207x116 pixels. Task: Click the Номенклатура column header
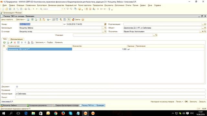point(40,46)
